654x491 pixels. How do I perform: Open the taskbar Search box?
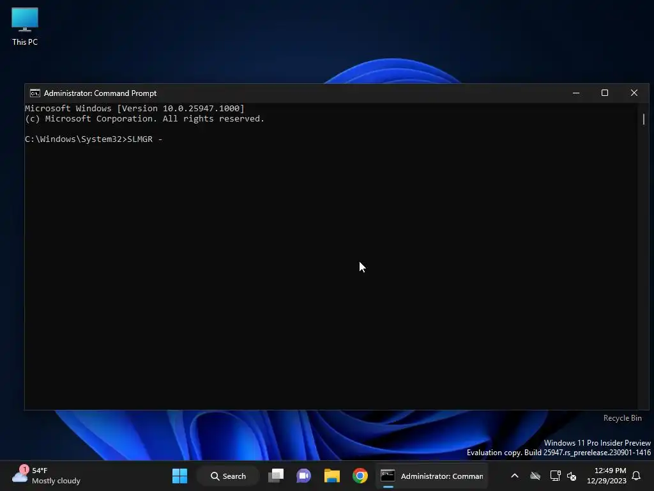pos(228,476)
